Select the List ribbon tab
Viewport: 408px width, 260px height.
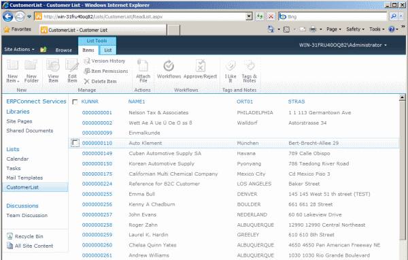point(107,50)
